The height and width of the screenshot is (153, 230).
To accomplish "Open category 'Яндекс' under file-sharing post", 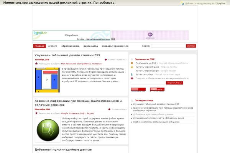I will tap(90, 113).
